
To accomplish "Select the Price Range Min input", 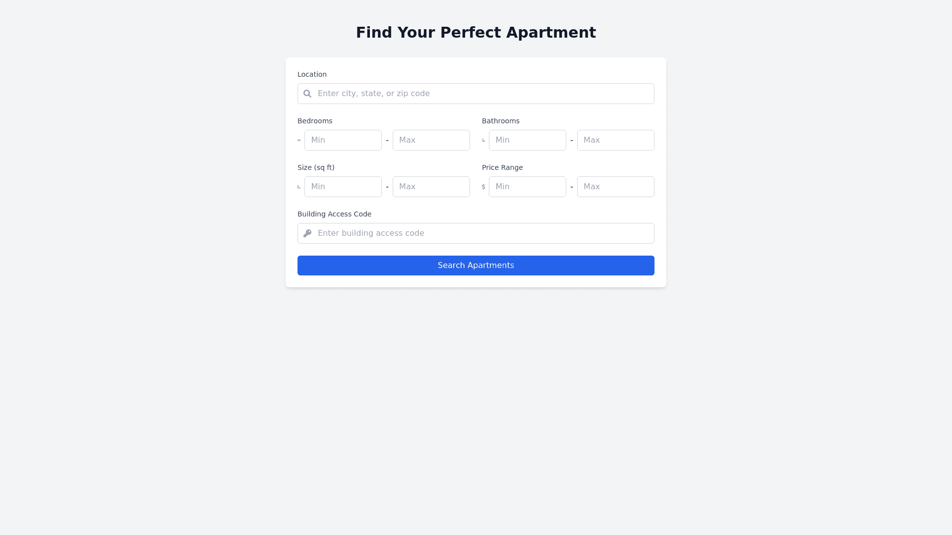I will (x=528, y=187).
